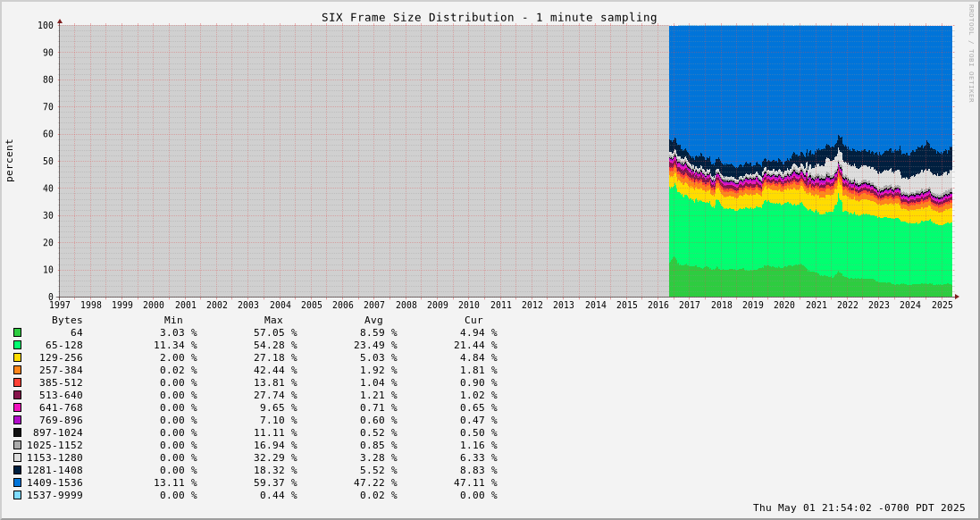Click the cyan 1537-9999 legend swatch
This screenshot has width=980, height=520.
point(18,495)
